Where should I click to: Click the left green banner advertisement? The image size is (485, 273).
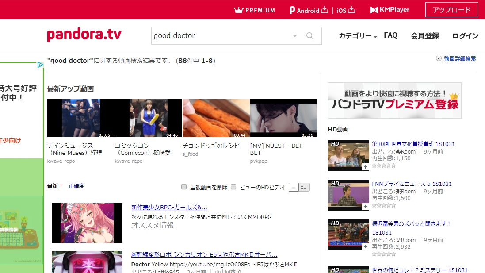click(22, 167)
